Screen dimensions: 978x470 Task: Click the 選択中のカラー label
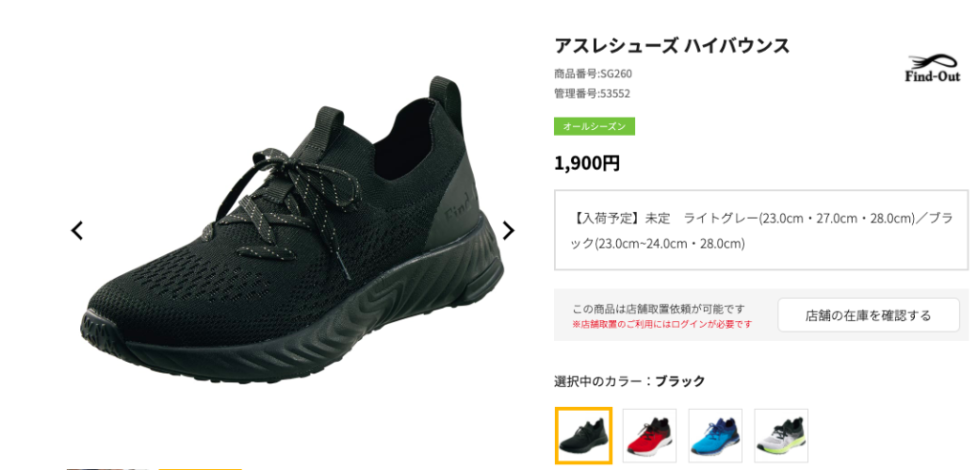click(x=604, y=381)
